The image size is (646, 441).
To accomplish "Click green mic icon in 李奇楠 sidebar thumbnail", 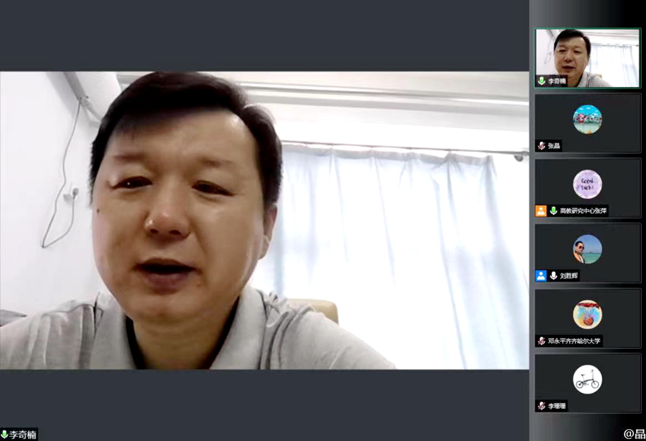I will coord(541,81).
